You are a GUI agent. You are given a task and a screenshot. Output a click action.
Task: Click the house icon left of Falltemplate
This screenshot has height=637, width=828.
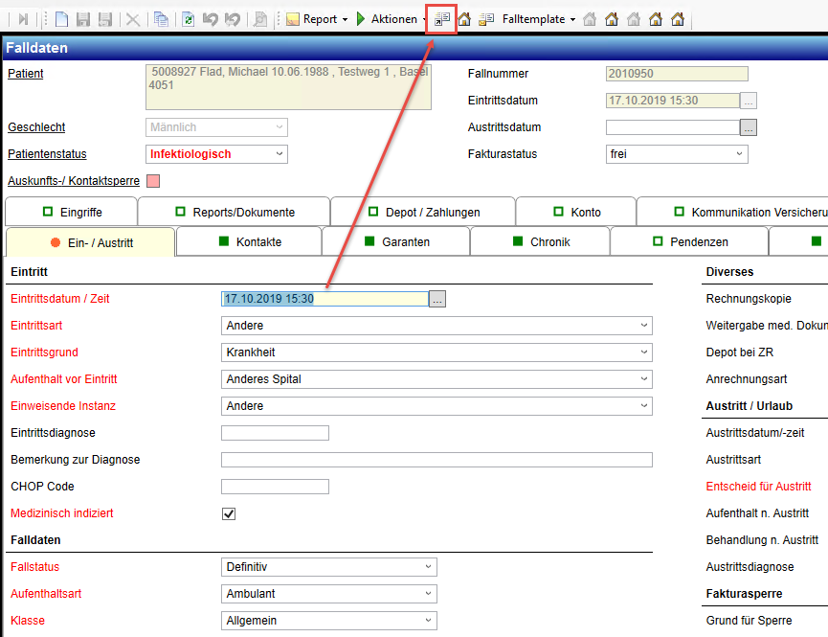(464, 19)
